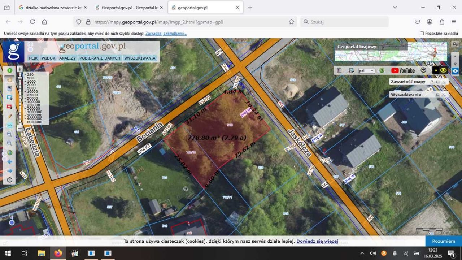Pick the red rectangle selection tool
Screen dimensions: 462x260
click(x=10, y=107)
